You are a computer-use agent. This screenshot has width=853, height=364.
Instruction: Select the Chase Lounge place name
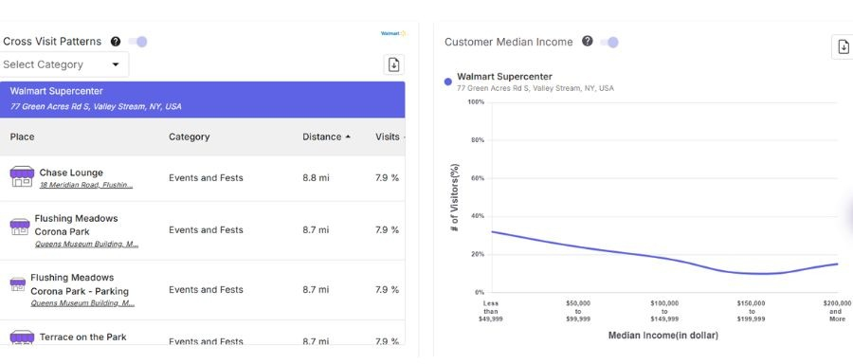tap(71, 173)
